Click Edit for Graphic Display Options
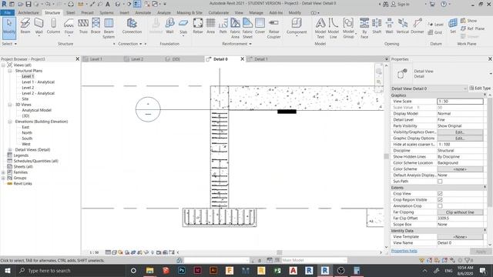493x277 pixels. [460, 138]
